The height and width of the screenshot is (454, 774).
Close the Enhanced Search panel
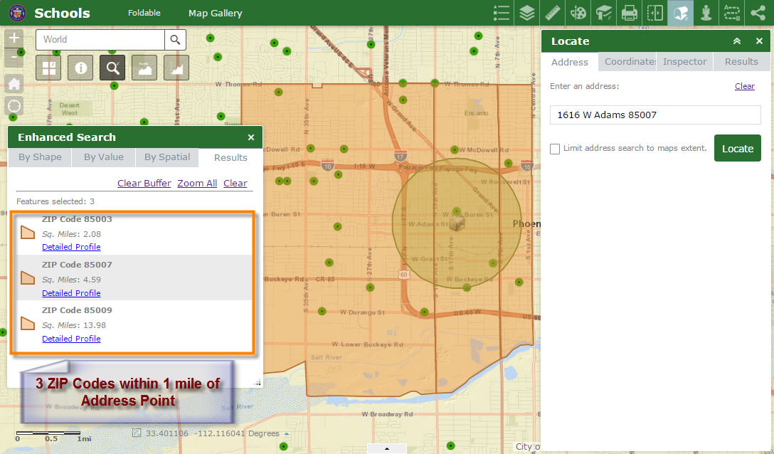coord(251,137)
